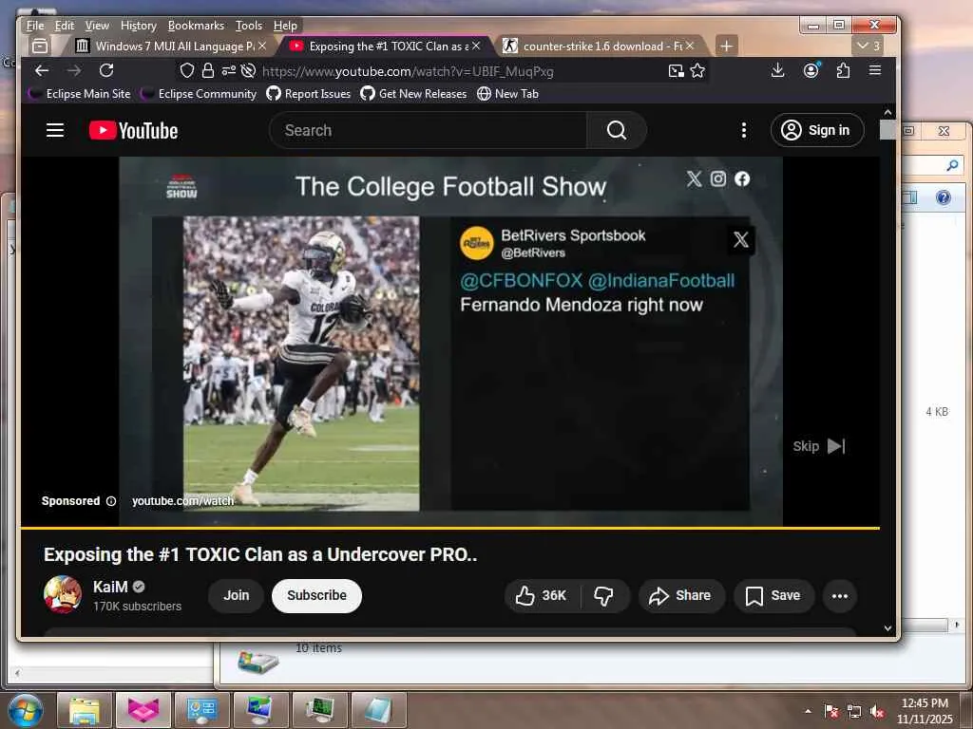Click the X logo on BetRivers post

coord(741,240)
